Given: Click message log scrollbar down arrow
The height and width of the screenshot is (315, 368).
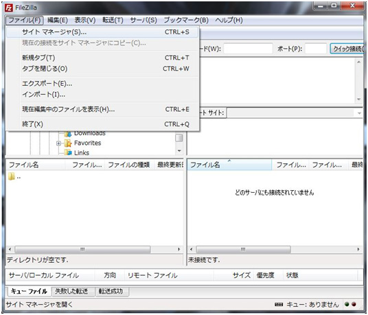Looking at the screenshot, I should pos(358,100).
